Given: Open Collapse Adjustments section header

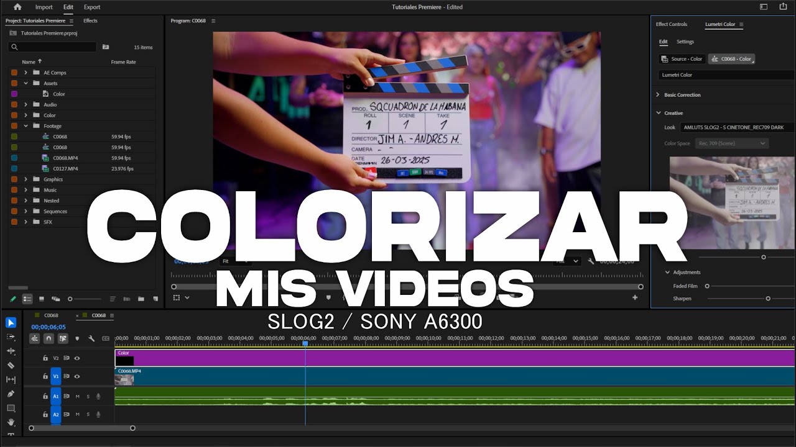Looking at the screenshot, I should 686,272.
